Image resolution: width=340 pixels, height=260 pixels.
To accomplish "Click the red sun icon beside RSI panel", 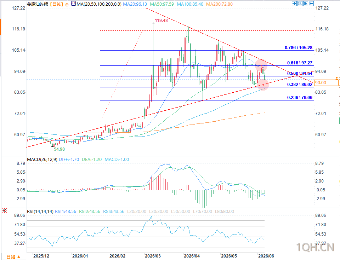I will 5,210.
